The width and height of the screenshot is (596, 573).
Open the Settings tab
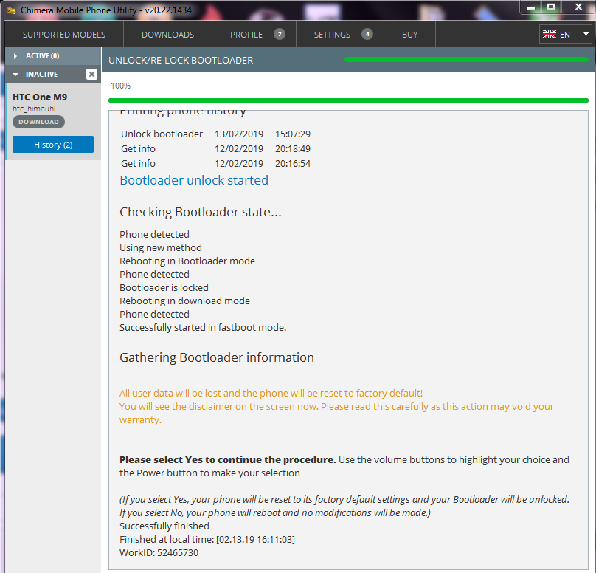(340, 35)
